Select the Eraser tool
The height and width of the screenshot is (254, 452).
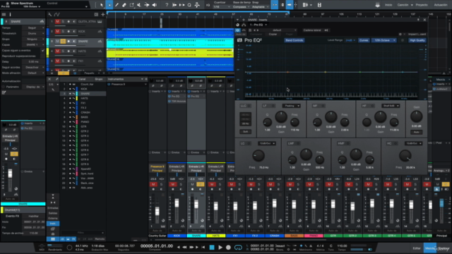(124, 5)
